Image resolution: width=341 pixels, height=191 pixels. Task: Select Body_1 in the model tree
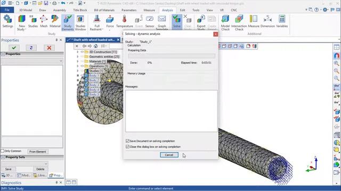coord(94,75)
